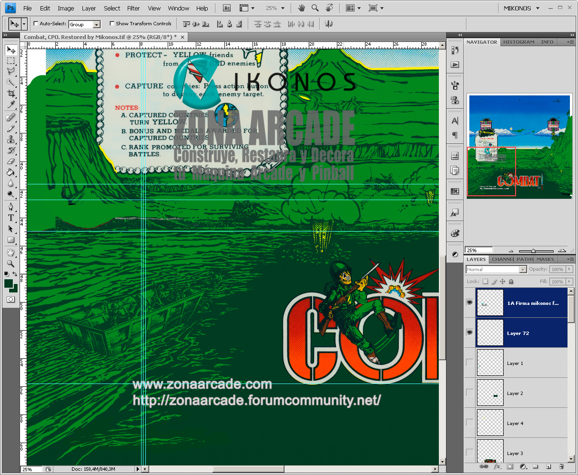Launch Bridge from the application bar
The width and height of the screenshot is (578, 475).
coord(227,8)
